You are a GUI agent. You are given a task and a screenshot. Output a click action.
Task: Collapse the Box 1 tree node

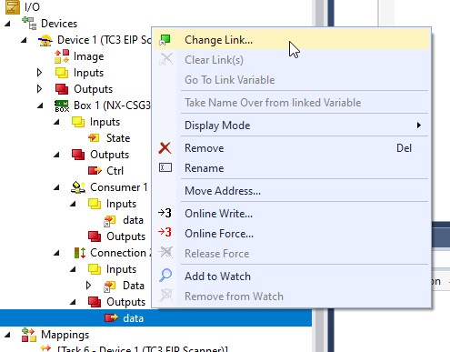point(40,106)
